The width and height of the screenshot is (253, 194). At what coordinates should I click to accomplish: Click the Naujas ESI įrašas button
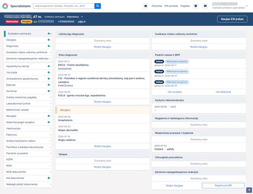point(232,19)
